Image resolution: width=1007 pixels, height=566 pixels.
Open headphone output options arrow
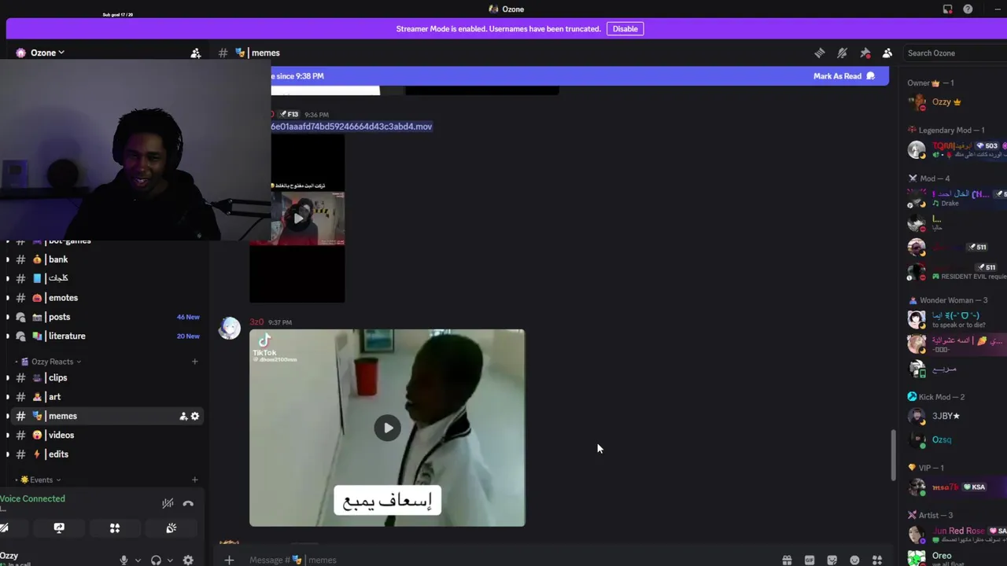pyautogui.click(x=170, y=560)
